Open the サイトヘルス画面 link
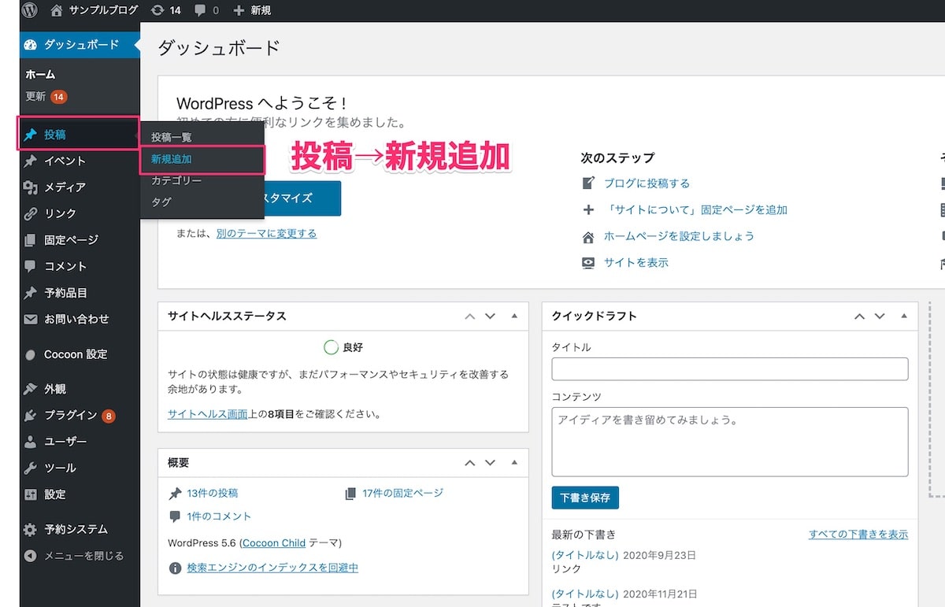This screenshot has height=607, width=945. point(208,413)
